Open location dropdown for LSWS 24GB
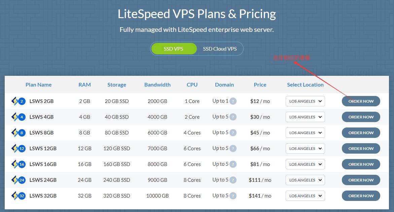Screen dimensions: 394x212 tap(305, 180)
